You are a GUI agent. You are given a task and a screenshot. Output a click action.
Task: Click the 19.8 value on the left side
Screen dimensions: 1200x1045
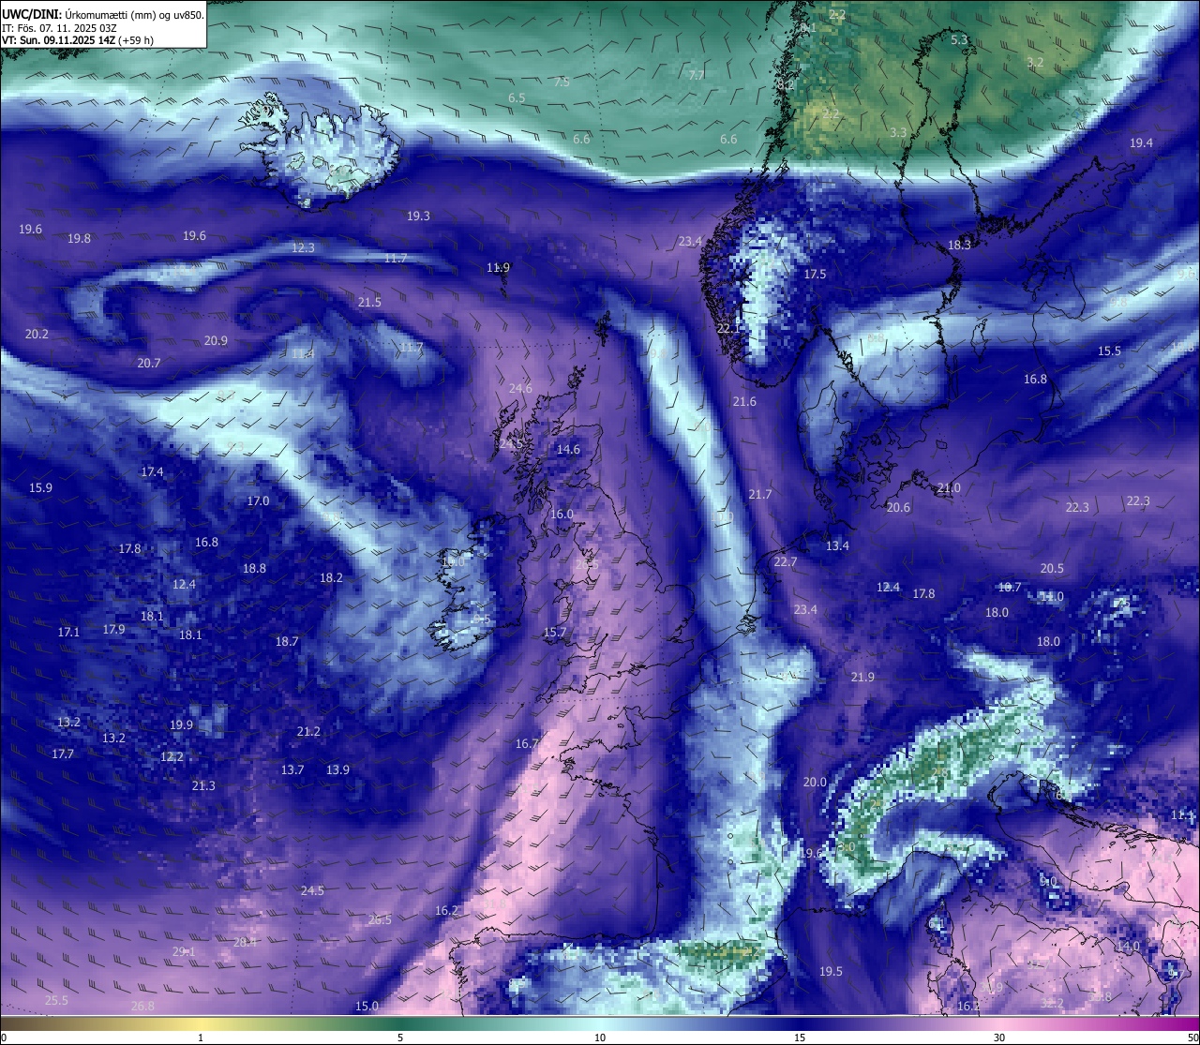[79, 238]
